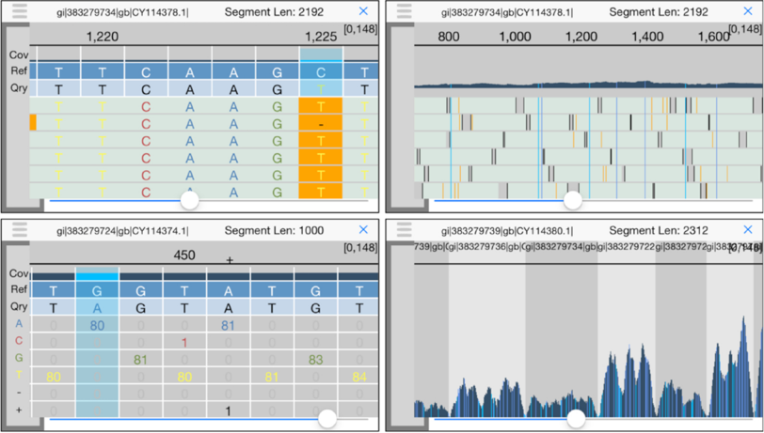The width and height of the screenshot is (764, 433).
Task: Select the gi|383279722 segment label in the coverage panel
Action: point(626,247)
